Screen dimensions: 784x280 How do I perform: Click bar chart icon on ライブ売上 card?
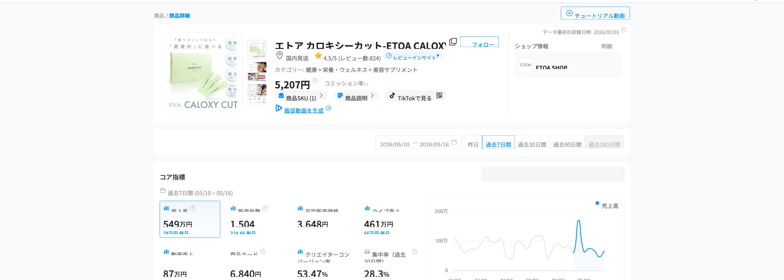tap(367, 208)
